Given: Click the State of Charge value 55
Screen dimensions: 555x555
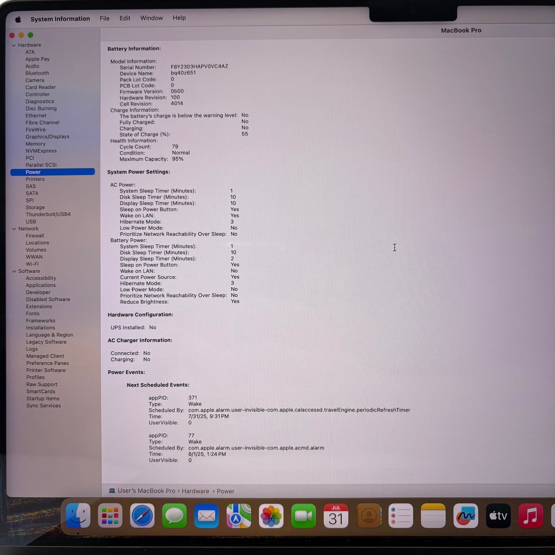Looking at the screenshot, I should click(x=245, y=134).
